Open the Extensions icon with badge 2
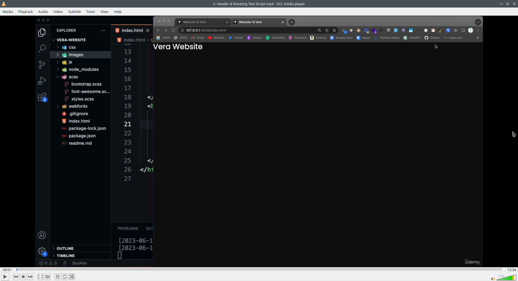This screenshot has width=518, height=281. coord(42,97)
